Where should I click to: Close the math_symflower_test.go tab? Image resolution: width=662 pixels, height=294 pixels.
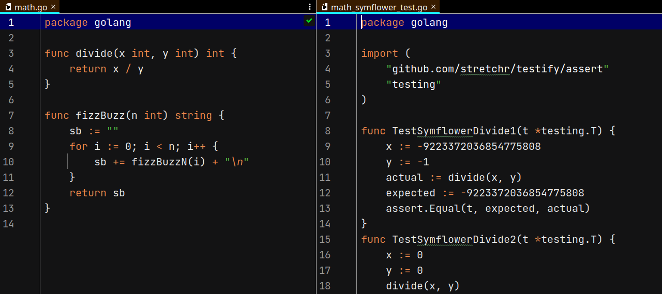pos(433,7)
